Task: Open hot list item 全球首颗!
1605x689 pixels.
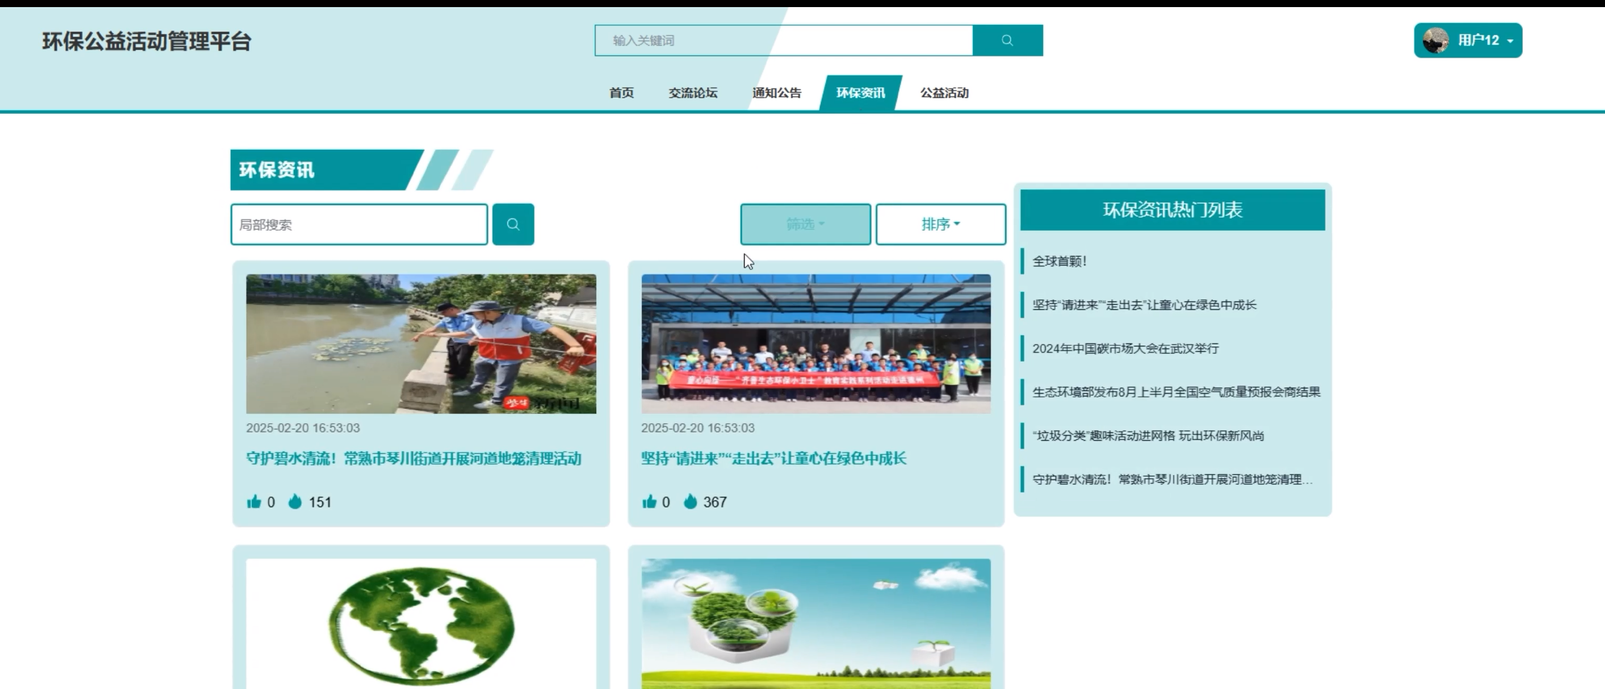Action: pyautogui.click(x=1059, y=261)
